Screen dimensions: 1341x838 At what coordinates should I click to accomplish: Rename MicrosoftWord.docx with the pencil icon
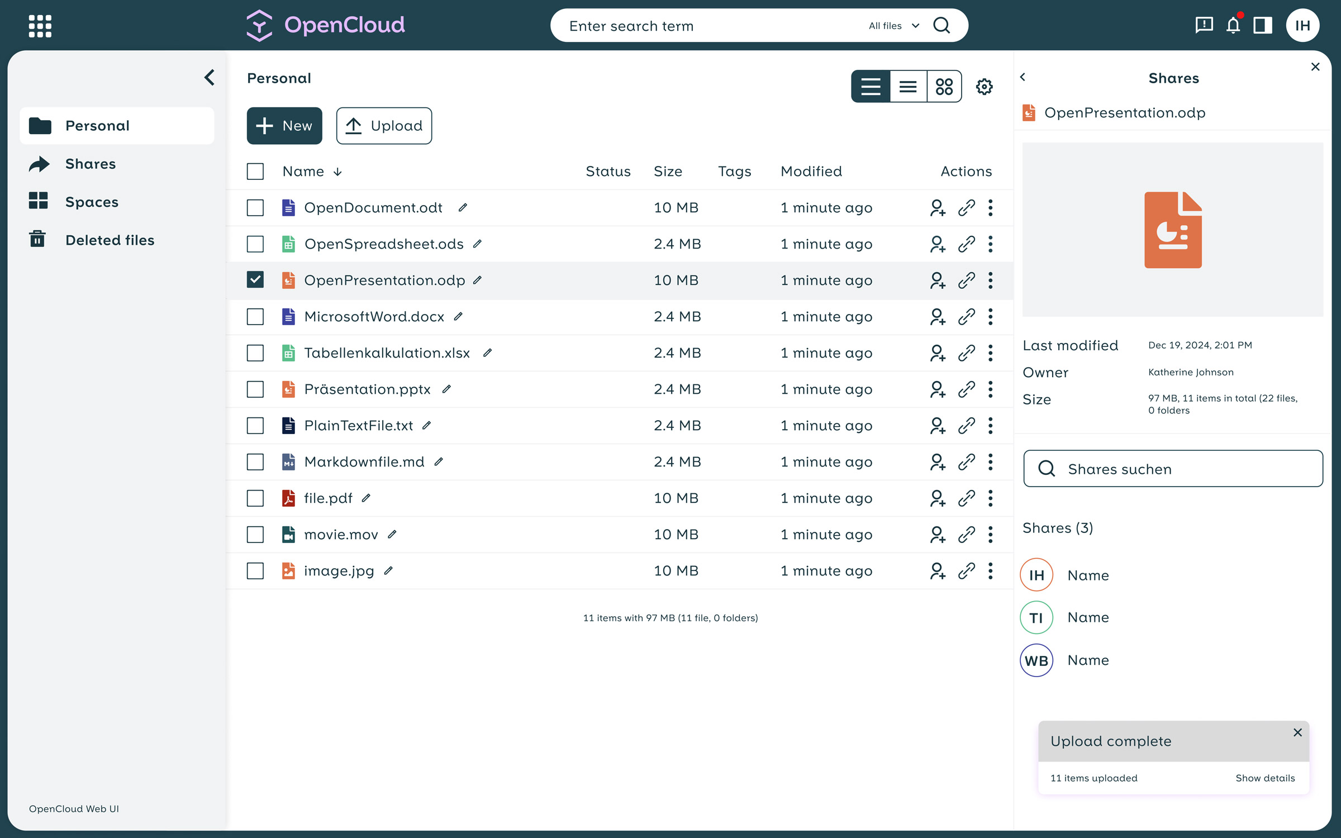pyautogui.click(x=458, y=316)
